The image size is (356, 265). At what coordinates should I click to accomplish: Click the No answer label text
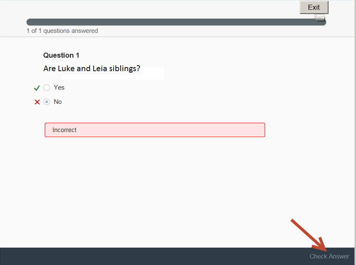58,102
